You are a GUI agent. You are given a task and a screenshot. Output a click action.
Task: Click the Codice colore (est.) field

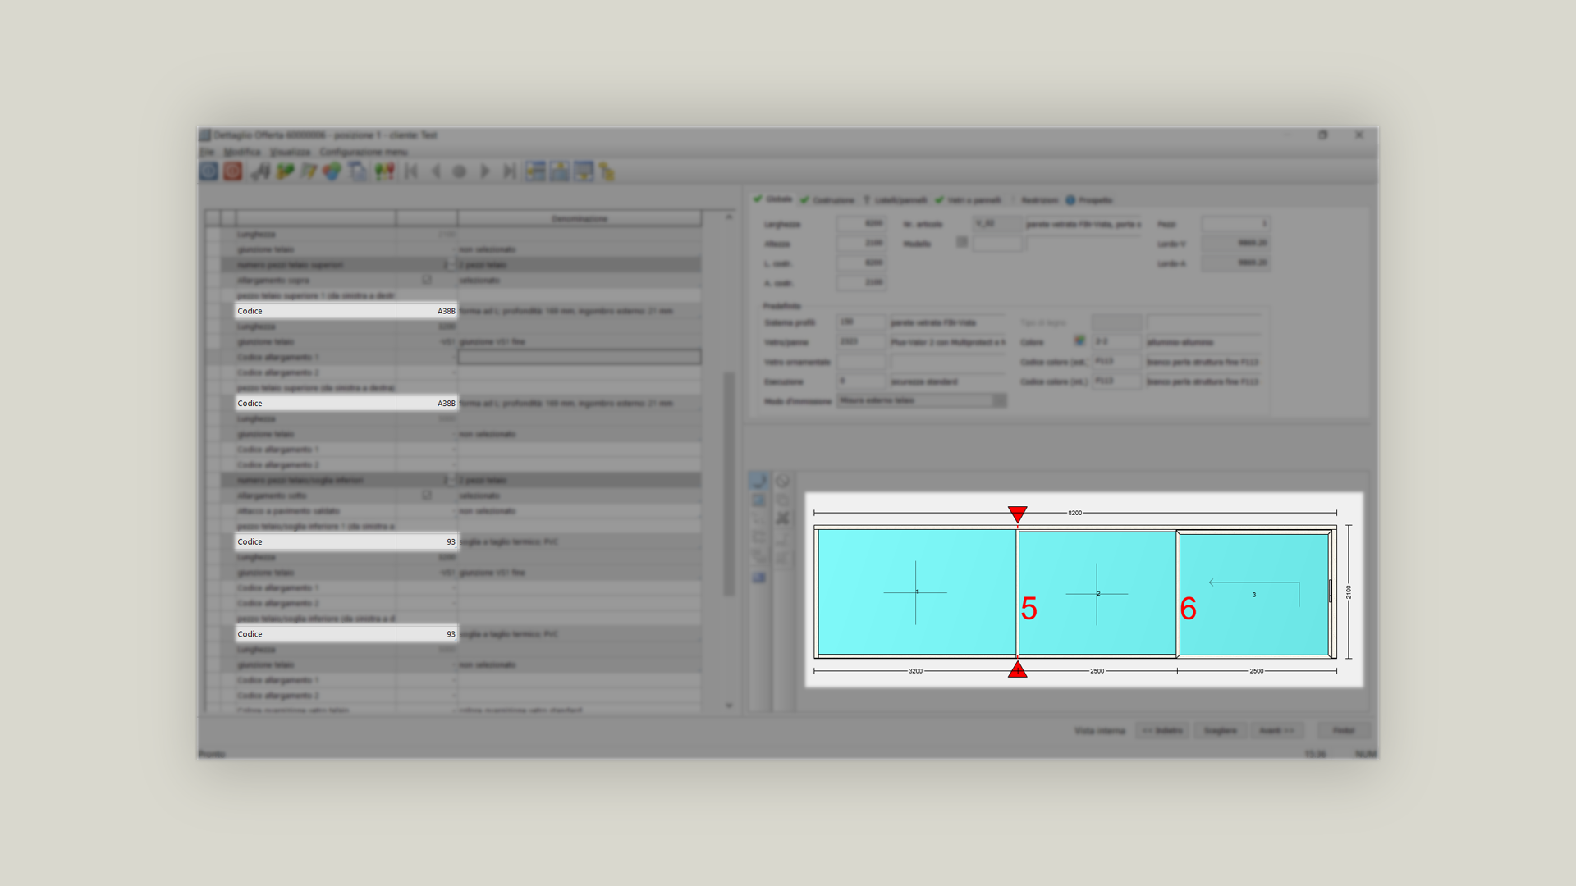(1116, 361)
